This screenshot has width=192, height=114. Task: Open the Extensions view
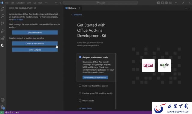3,38
